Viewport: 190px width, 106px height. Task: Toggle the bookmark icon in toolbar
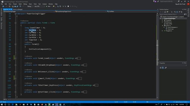point(68,6)
